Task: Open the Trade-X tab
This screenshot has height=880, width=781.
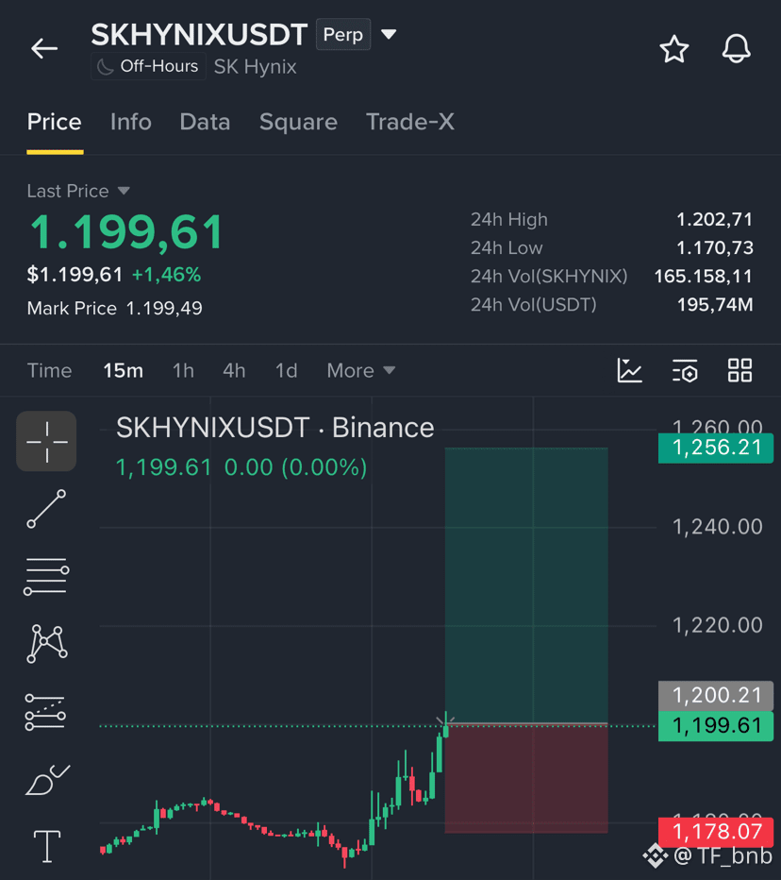Action: [410, 122]
